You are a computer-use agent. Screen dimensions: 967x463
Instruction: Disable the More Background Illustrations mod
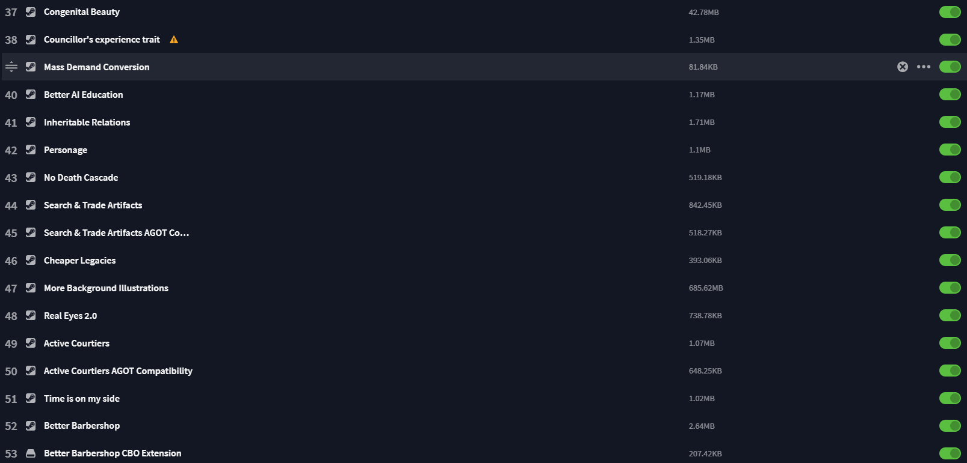coord(950,288)
